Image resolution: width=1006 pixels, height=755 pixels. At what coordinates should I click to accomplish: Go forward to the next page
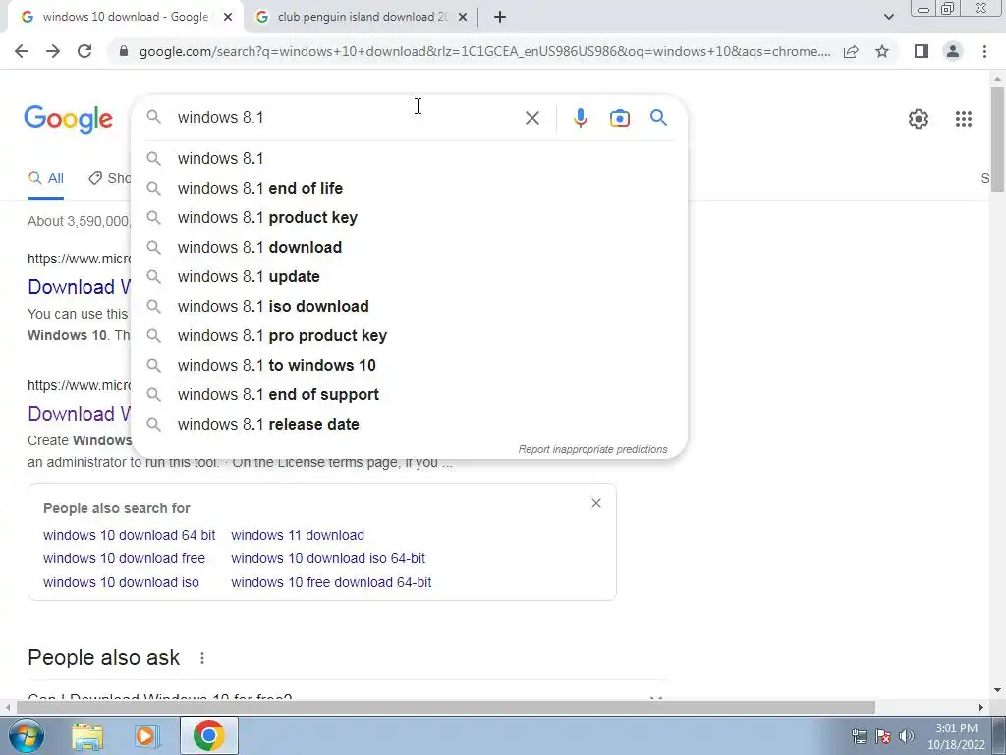click(53, 51)
